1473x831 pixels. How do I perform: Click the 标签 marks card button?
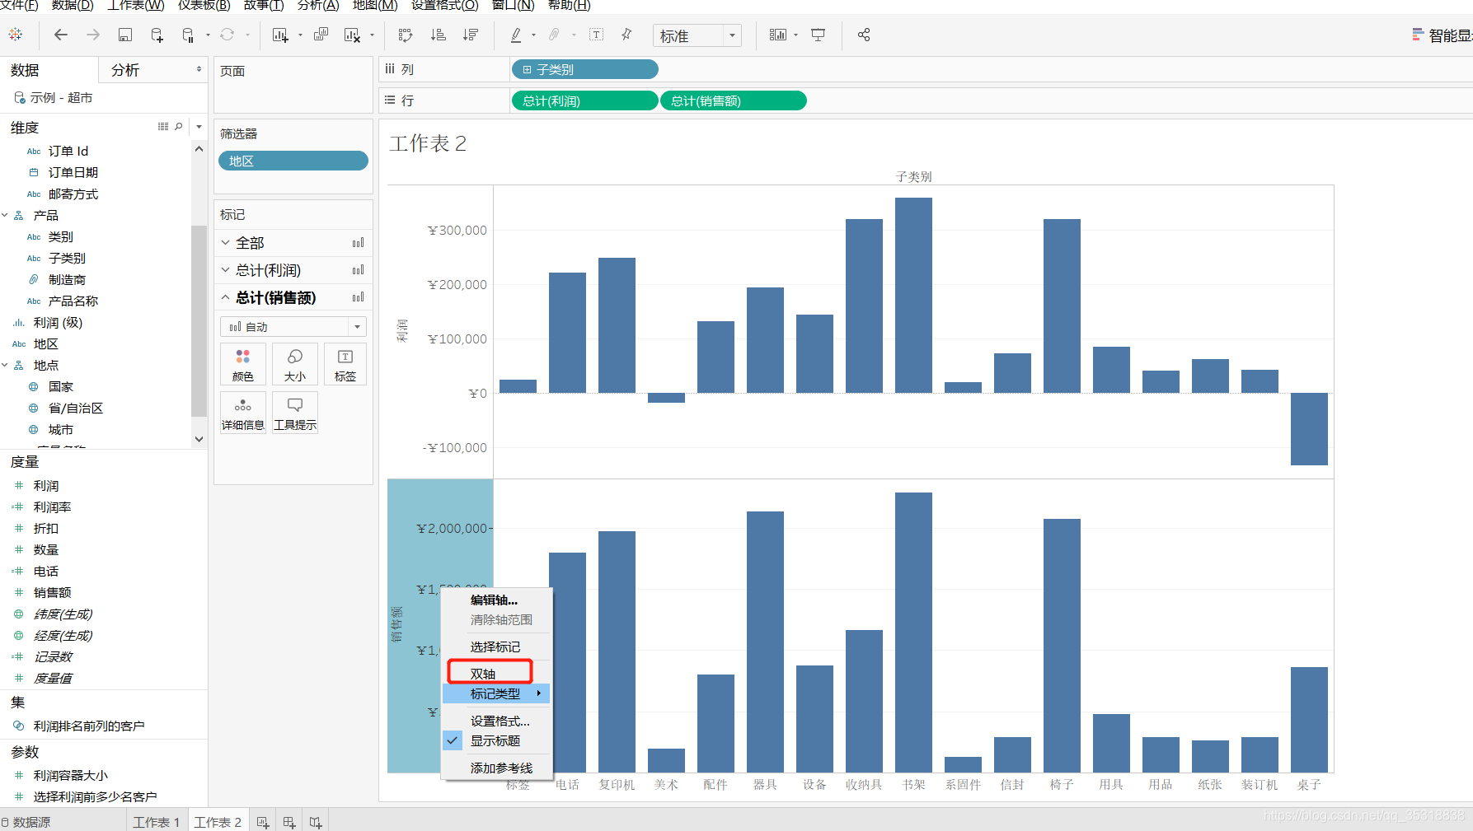point(345,364)
